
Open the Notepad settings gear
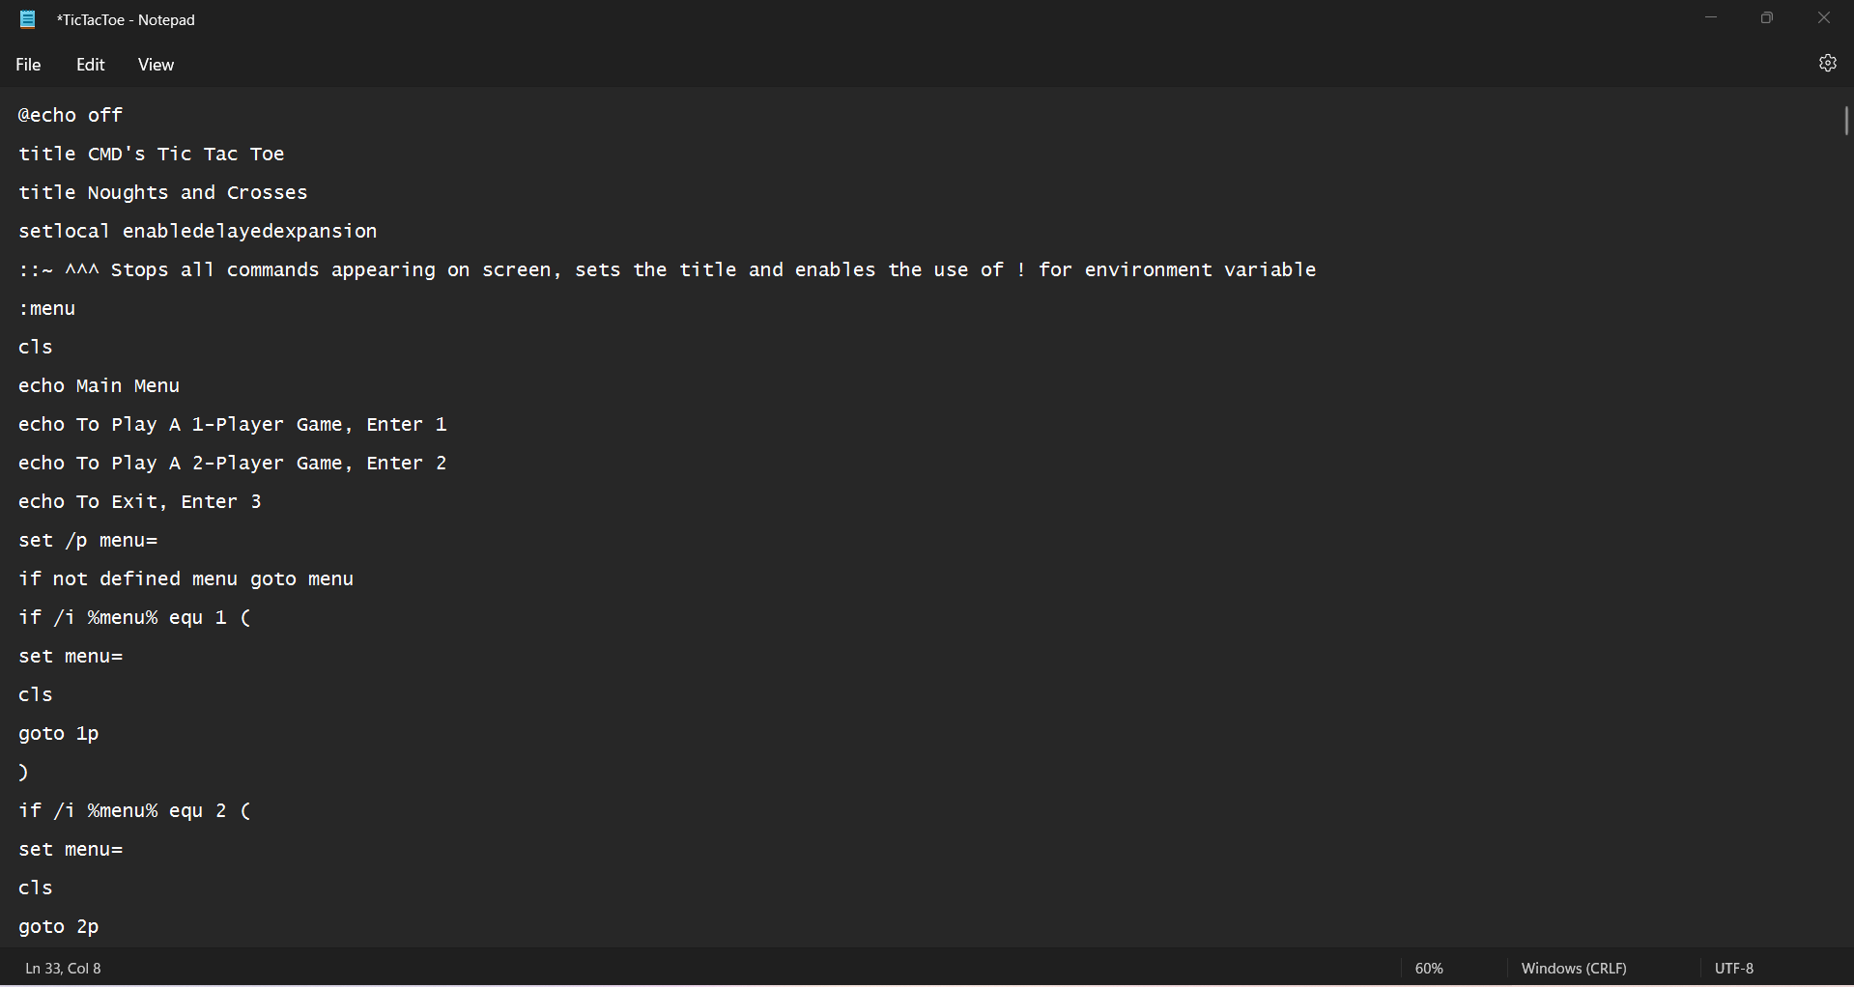pos(1827,64)
